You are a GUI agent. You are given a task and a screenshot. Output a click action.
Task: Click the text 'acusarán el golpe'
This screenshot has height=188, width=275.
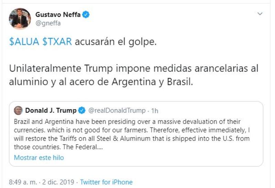[115, 42]
